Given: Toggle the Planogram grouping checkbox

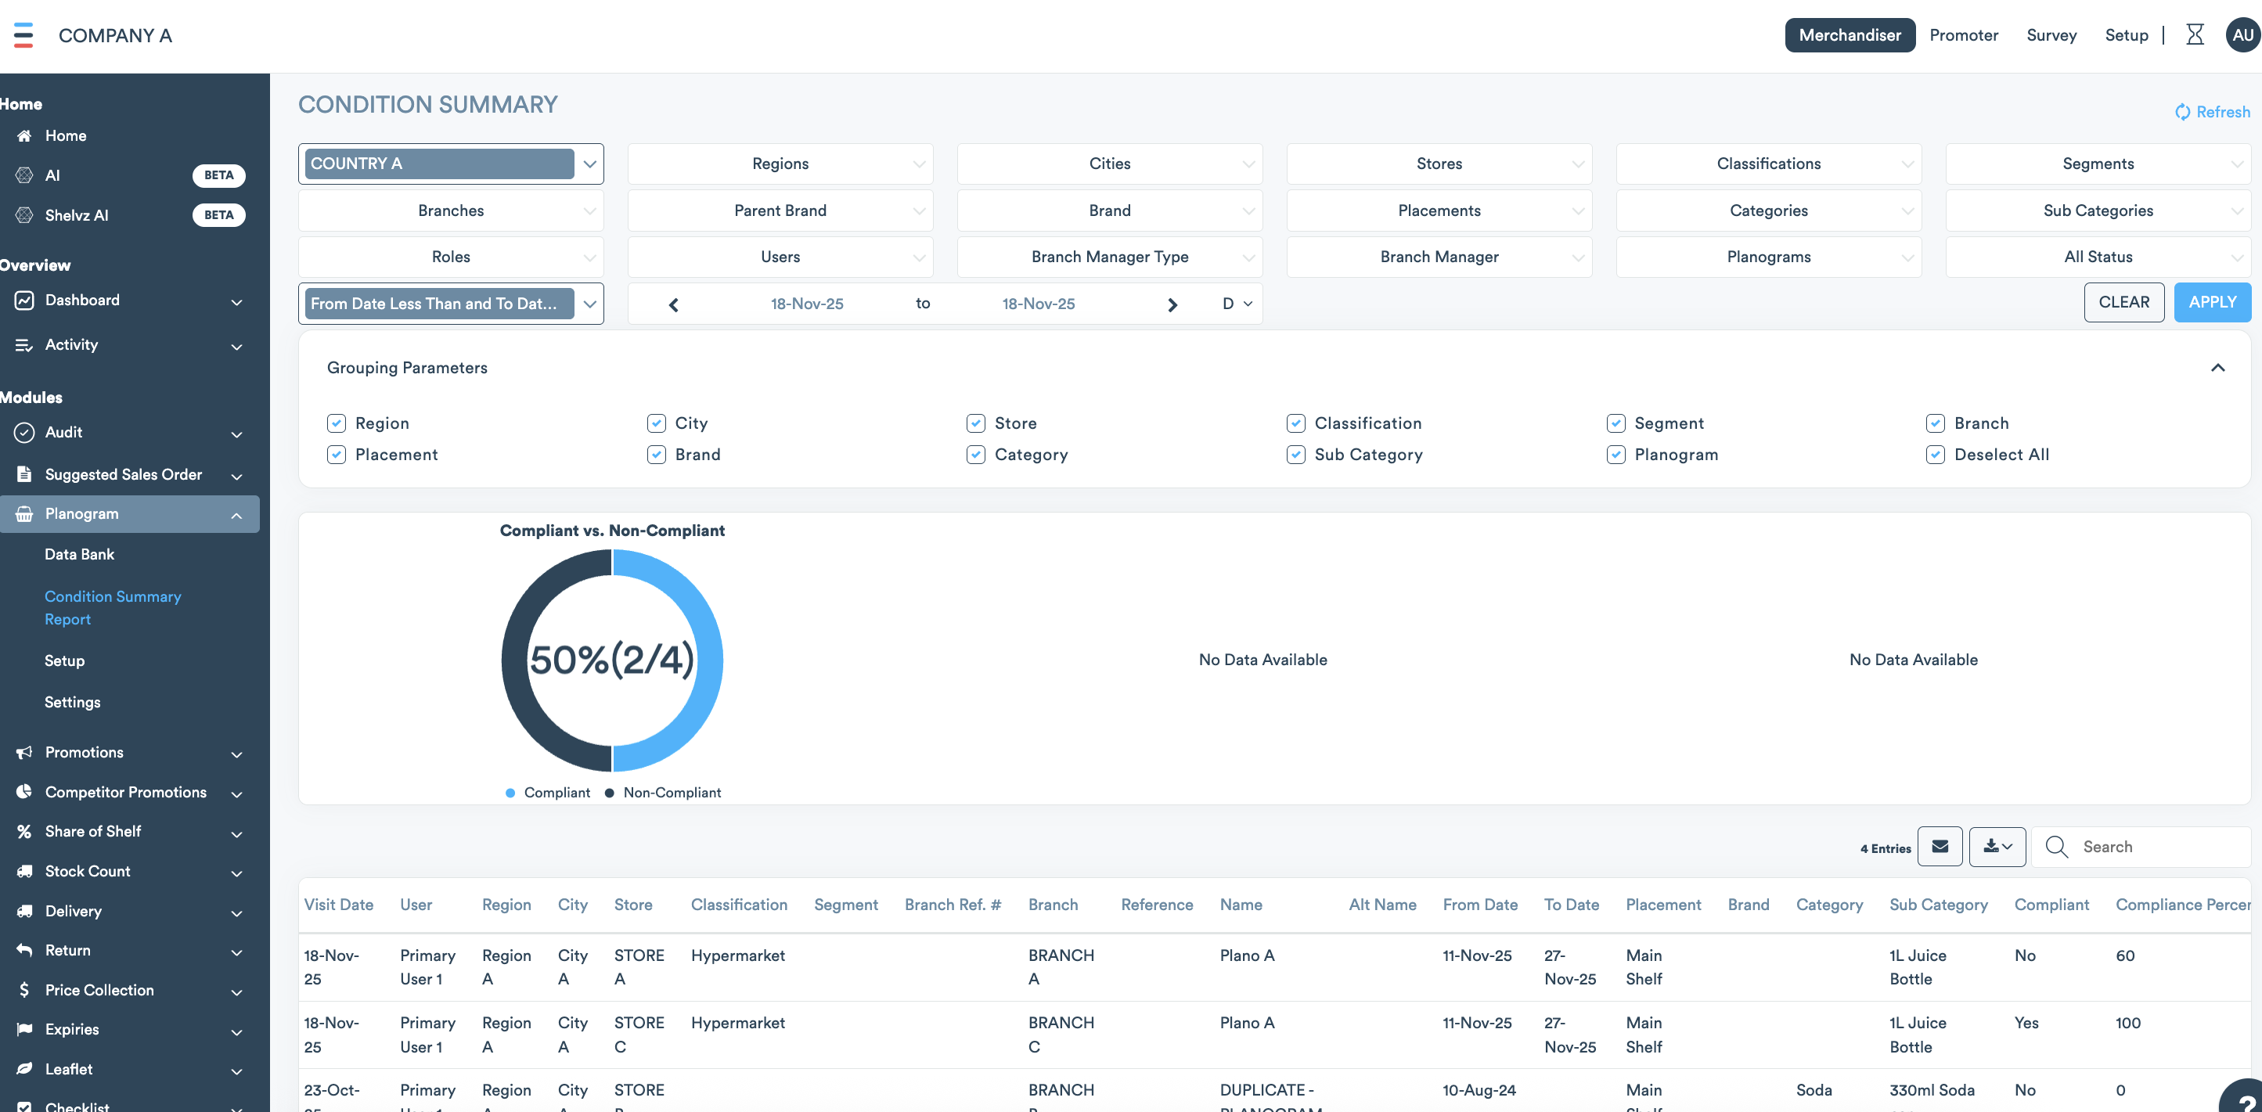Looking at the screenshot, I should click(1615, 455).
